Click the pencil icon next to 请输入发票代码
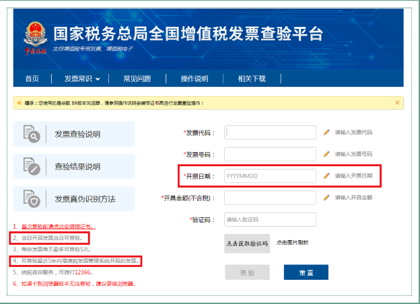Screen dimensions: 420x304 [x=326, y=132]
